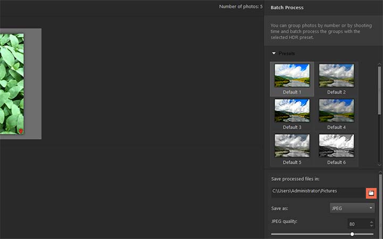The width and height of the screenshot is (383, 239).
Task: Choose the Default 3 HDR preset
Action: coord(292,114)
